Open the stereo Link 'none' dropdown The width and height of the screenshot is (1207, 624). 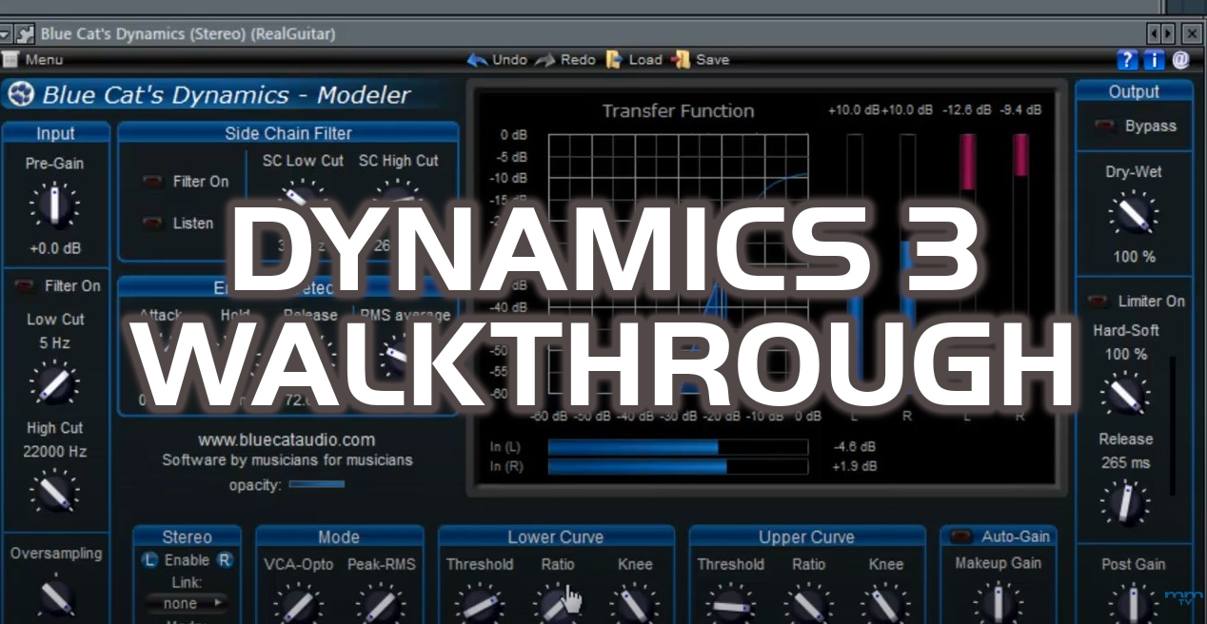(187, 603)
